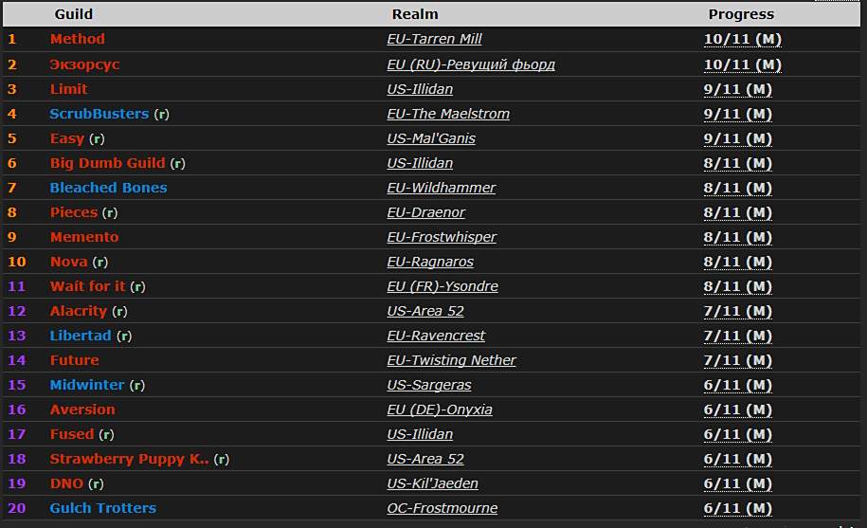Click the (r) icon after Strawberry Puppy K..
867x528 pixels.
[x=222, y=460]
